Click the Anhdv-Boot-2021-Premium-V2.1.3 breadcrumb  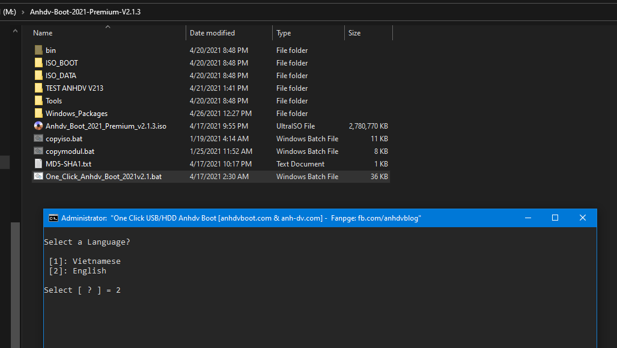click(85, 12)
